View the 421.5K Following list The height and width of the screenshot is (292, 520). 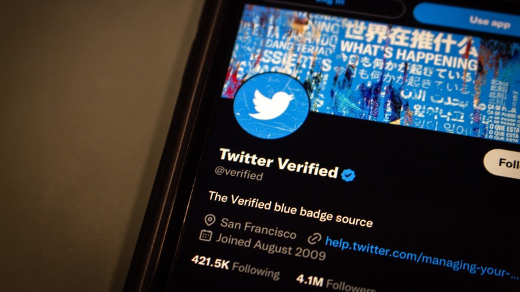pyautogui.click(x=236, y=267)
